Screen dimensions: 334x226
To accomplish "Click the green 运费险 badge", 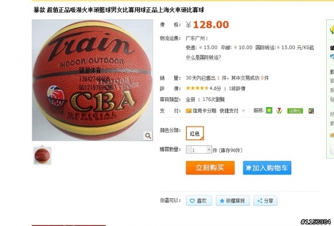I will tap(295, 111).
